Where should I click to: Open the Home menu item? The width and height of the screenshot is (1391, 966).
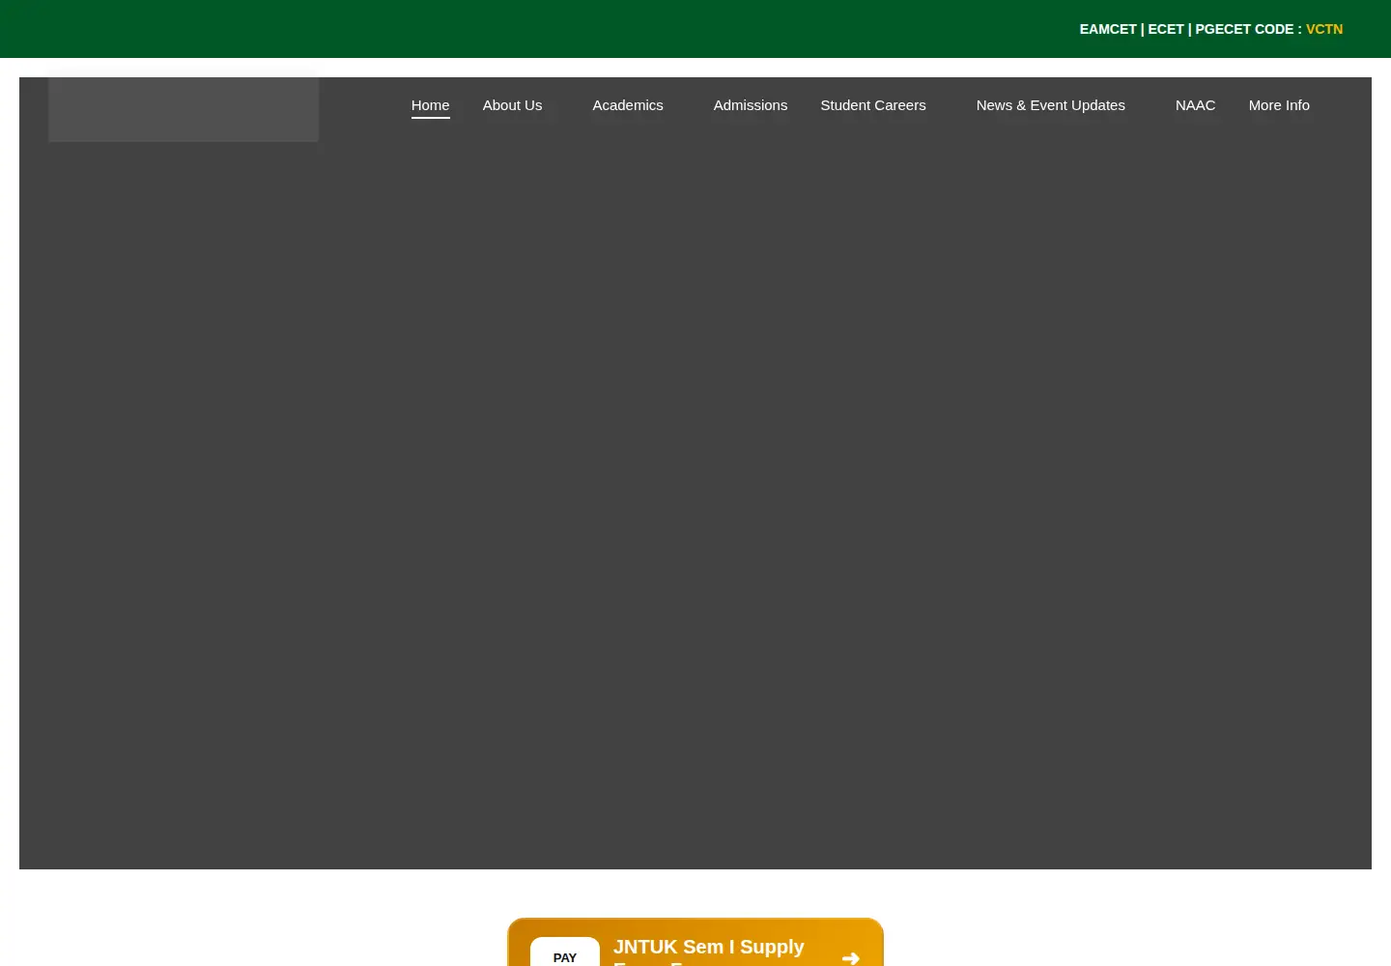[430, 105]
